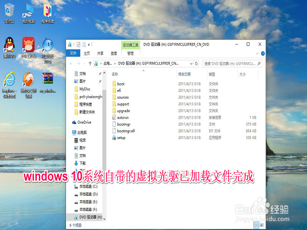Open Customize Quick Access Toolbar dropdown
307x230 pixels.
coord(89,44)
